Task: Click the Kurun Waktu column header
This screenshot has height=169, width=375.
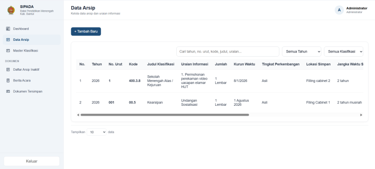Action: coord(244,64)
